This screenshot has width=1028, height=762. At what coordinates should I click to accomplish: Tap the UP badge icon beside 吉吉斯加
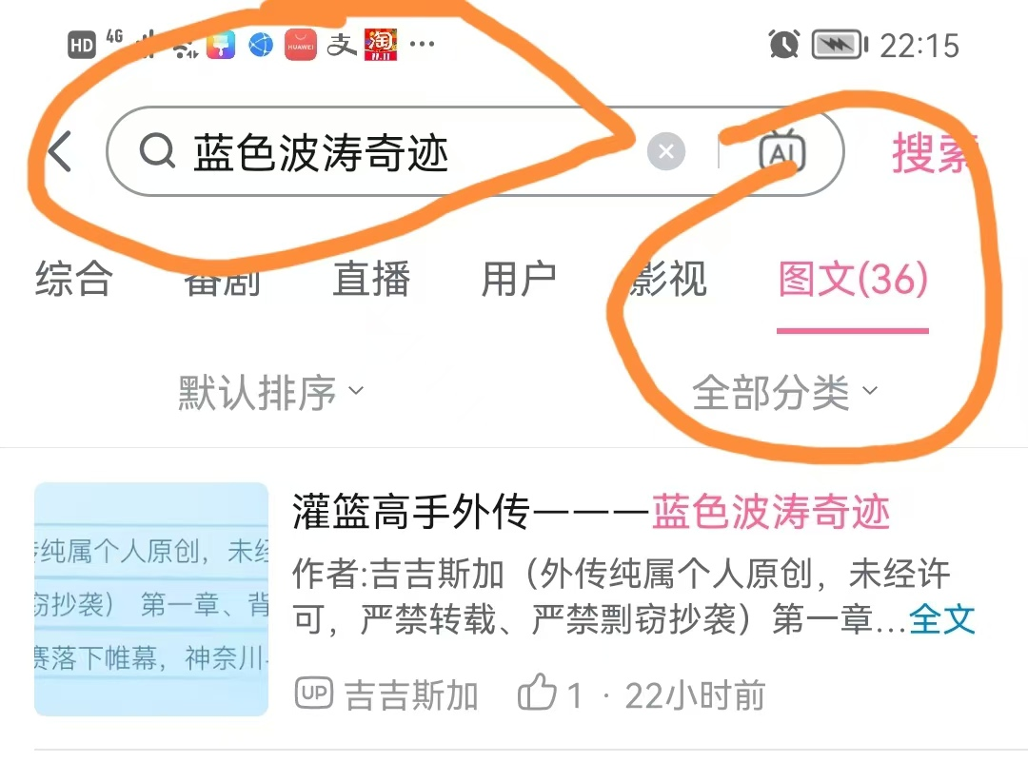pos(314,694)
